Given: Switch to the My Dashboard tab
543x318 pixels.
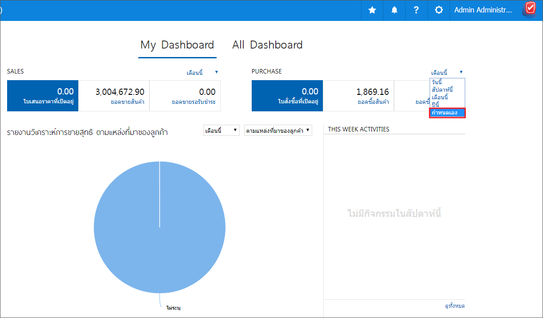Looking at the screenshot, I should coord(177,45).
